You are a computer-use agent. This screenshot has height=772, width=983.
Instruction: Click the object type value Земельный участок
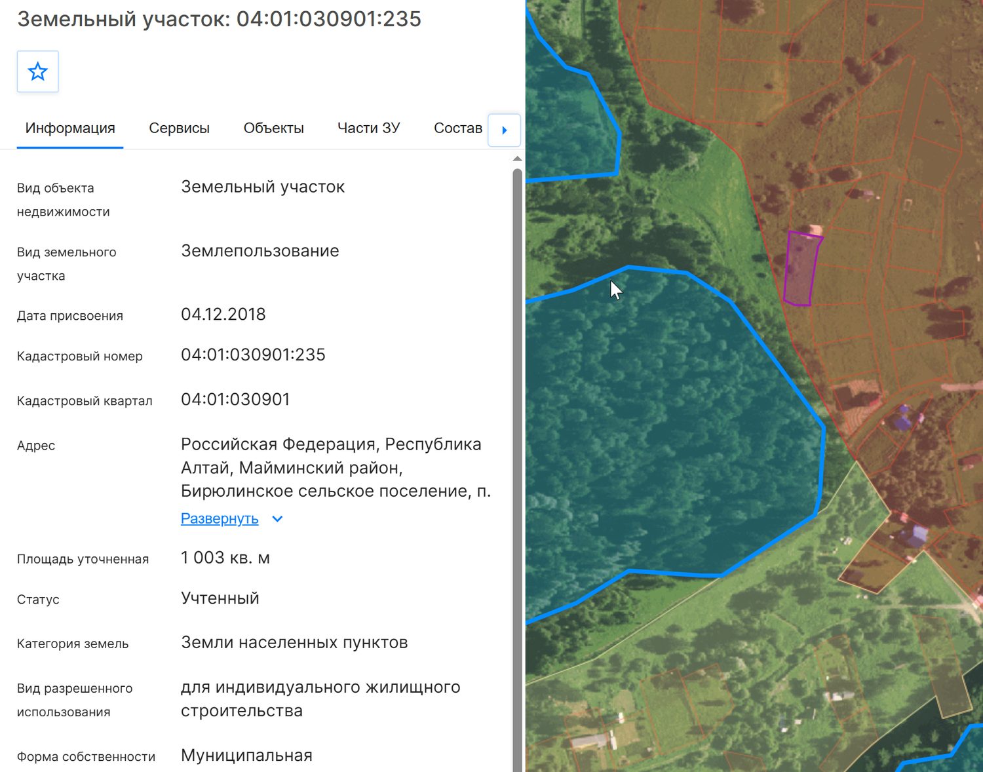[263, 187]
